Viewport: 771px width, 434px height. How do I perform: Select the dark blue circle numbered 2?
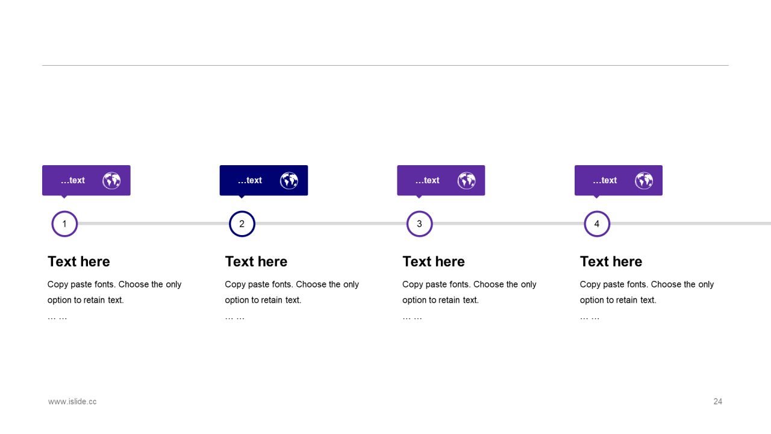tap(242, 224)
